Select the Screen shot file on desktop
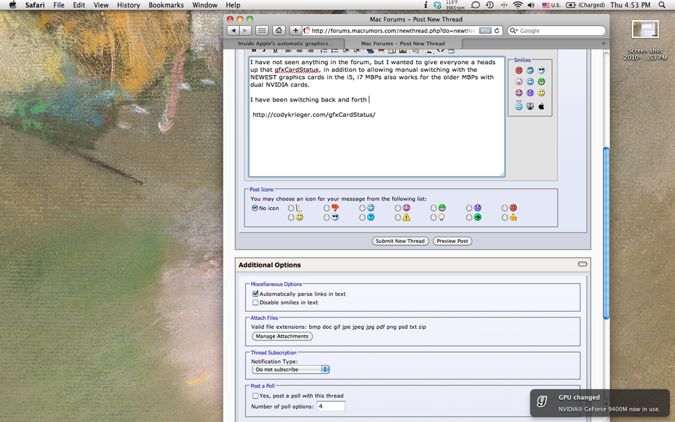The image size is (675, 422). (x=645, y=41)
